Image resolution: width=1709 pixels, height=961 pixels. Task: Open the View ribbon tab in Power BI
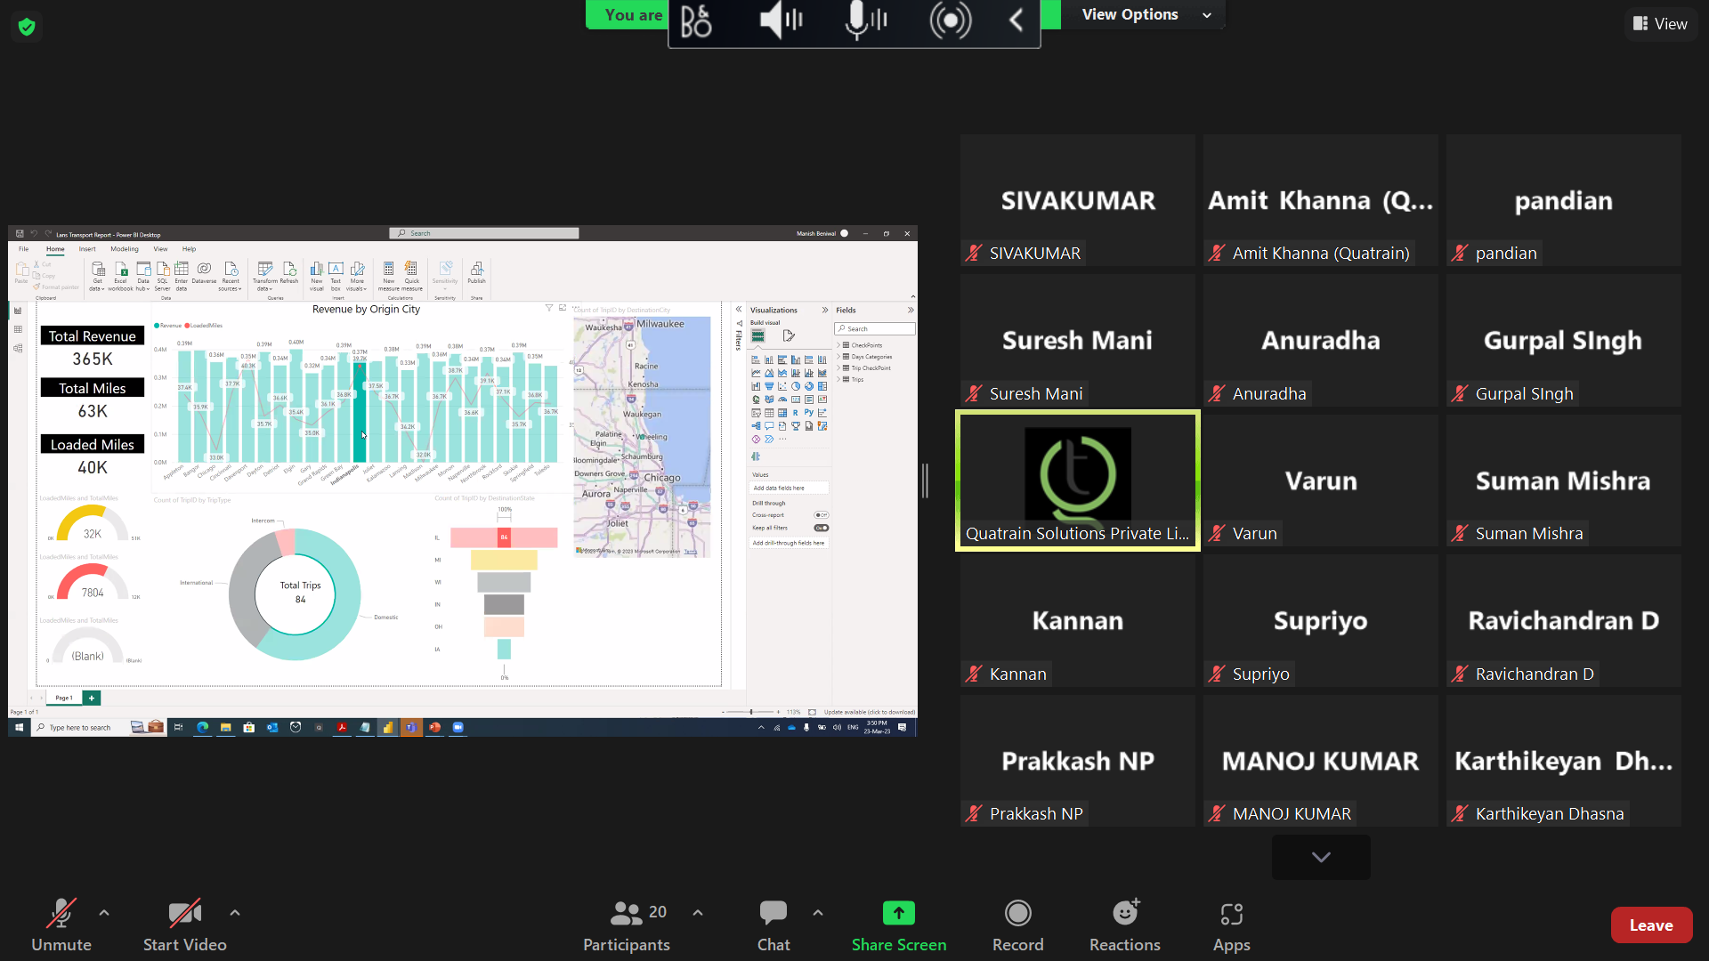[160, 249]
